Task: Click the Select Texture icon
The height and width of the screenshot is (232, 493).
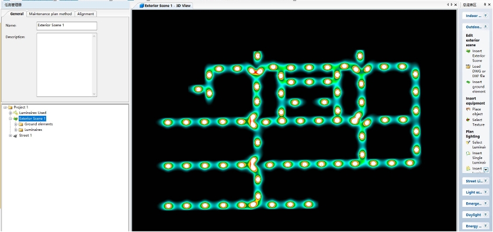Action: pyautogui.click(x=468, y=120)
